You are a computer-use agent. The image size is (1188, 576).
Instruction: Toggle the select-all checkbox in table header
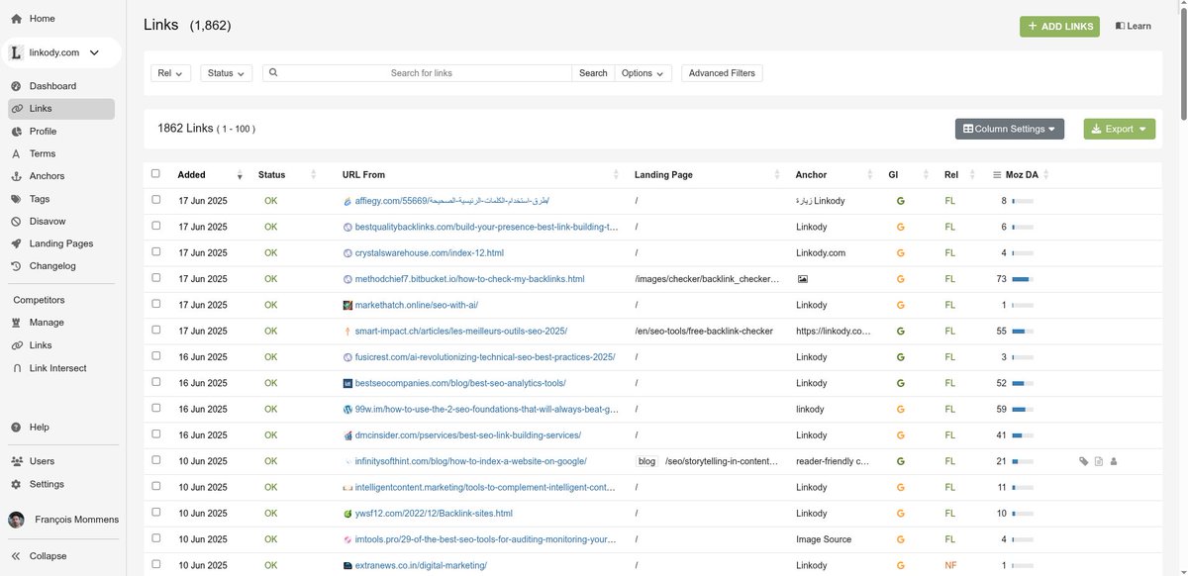coord(155,174)
